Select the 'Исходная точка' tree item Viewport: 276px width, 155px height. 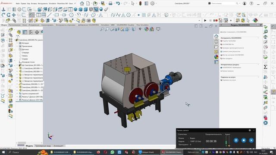click(x=28, y=62)
